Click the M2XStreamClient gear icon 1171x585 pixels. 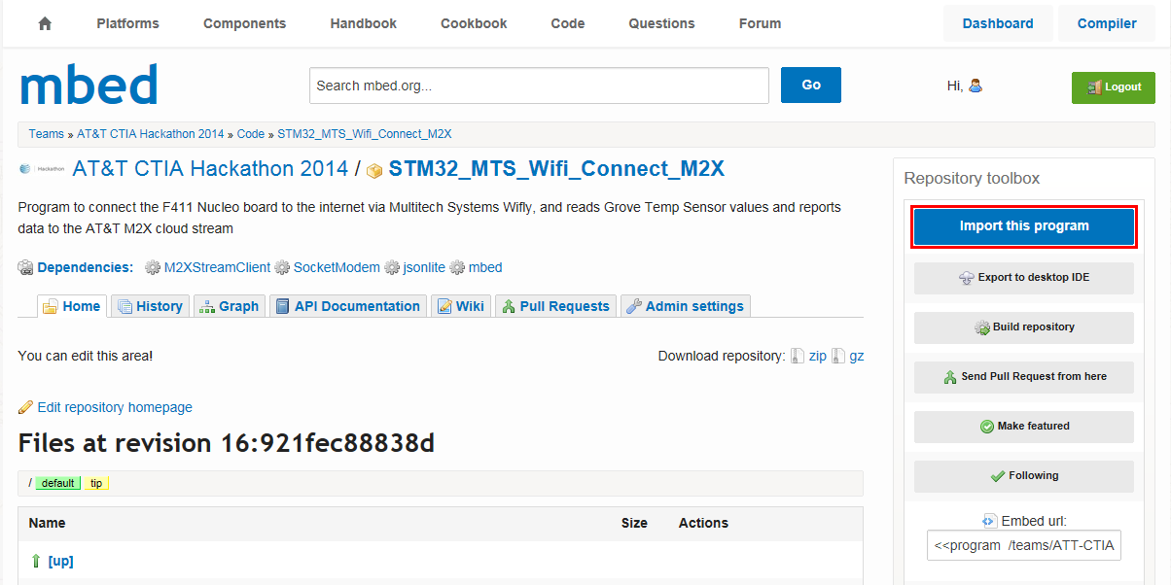(x=153, y=267)
